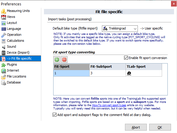Uncheck Add sport and subsport flags option
The height and width of the screenshot is (133, 177).
(54, 115)
